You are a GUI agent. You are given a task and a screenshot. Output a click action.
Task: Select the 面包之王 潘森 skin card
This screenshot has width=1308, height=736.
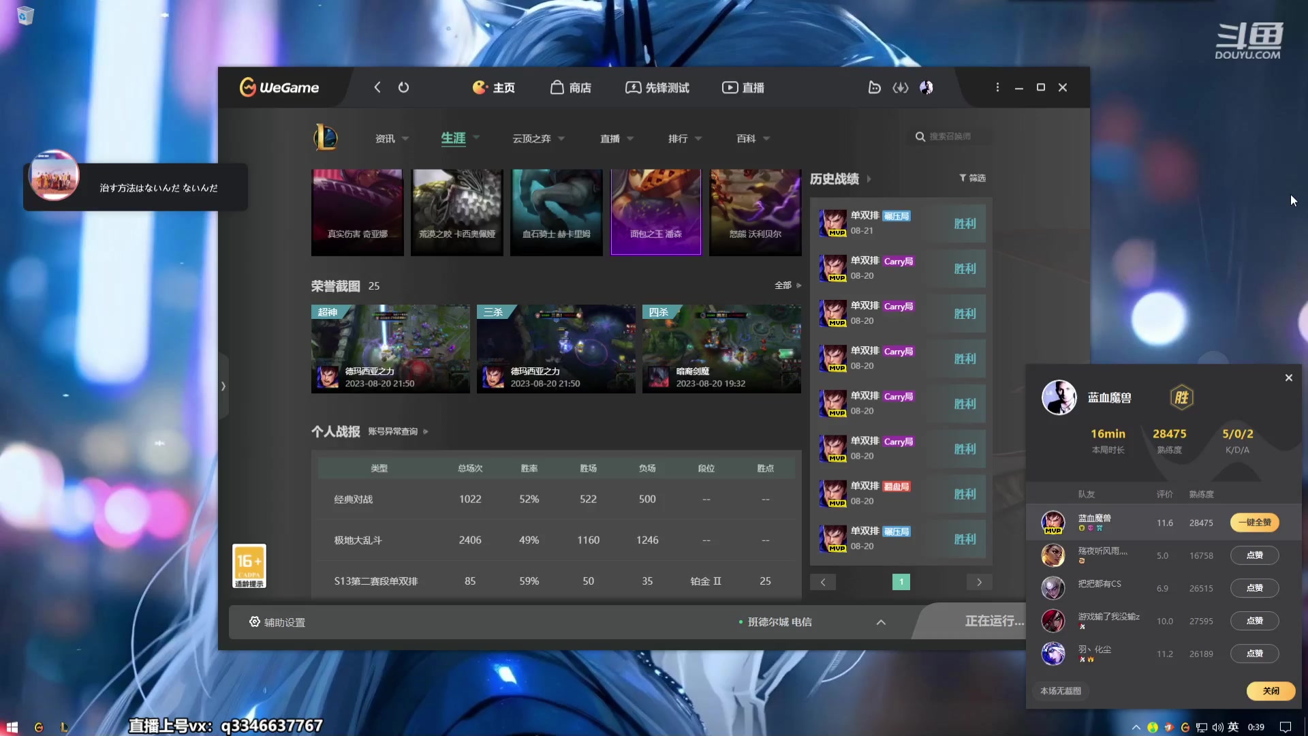tap(656, 212)
